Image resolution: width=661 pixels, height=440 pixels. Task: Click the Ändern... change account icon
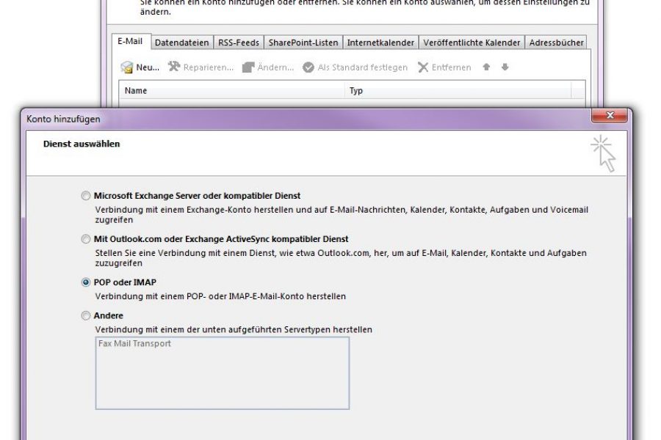(x=248, y=67)
